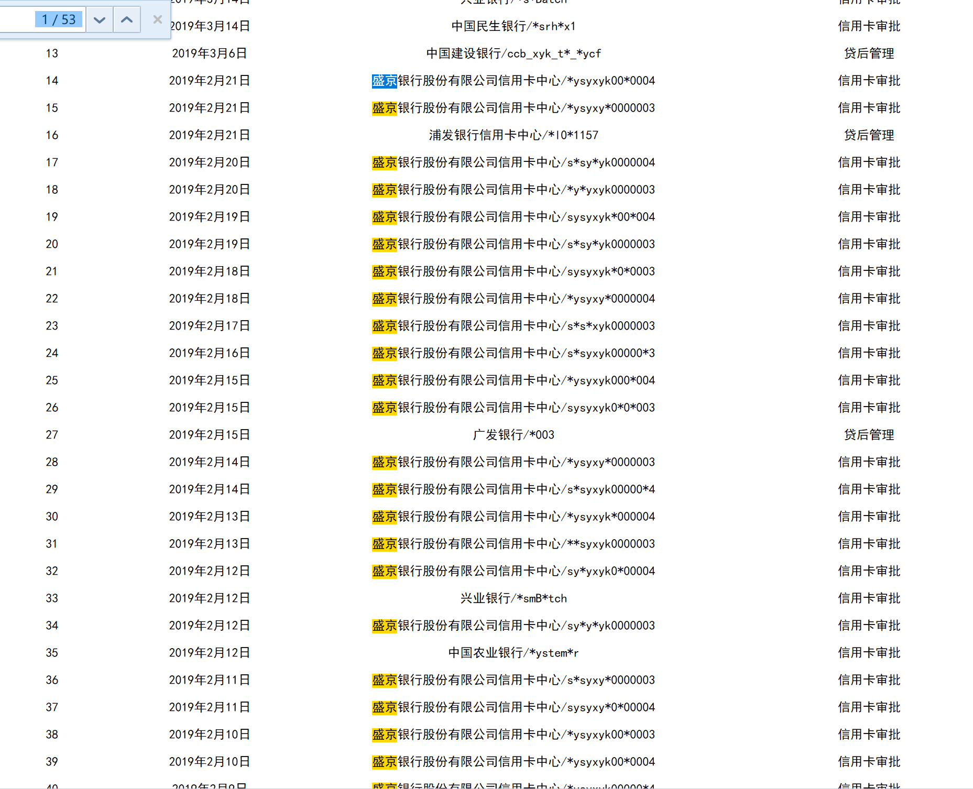Screen dimensions: 973x789
Task: Click entry s*syxy*0000003 in row 36
Action: click(513, 680)
